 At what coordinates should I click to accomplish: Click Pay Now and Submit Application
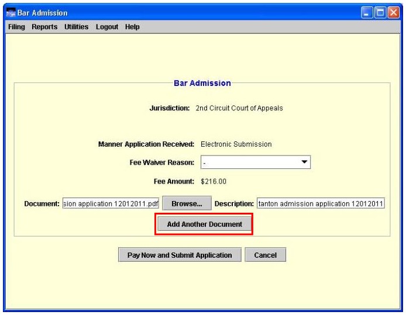pos(180,255)
